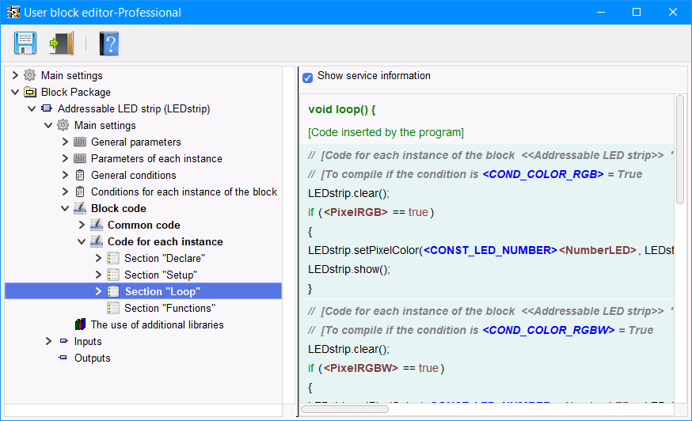Click the additional libraries books icon
692x421 pixels.
coord(80,325)
